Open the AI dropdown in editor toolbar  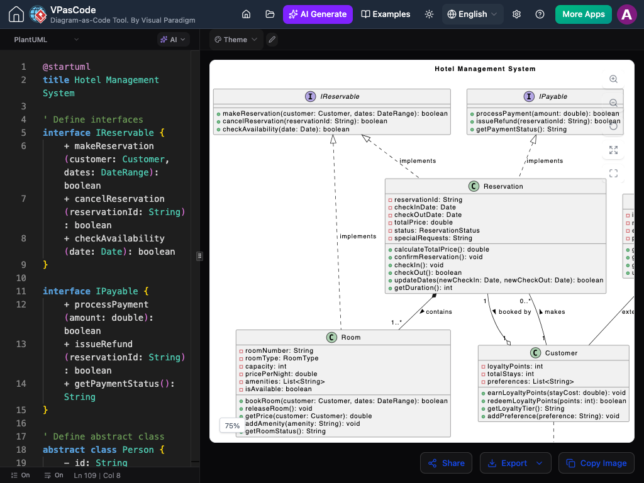[174, 40]
